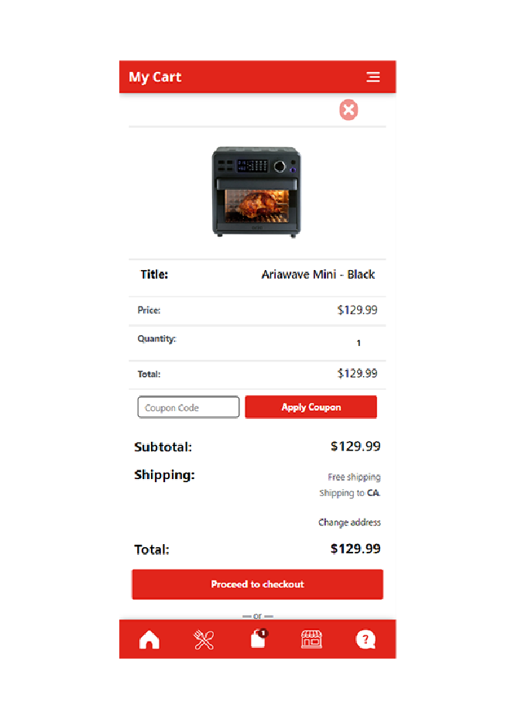The width and height of the screenshot is (515, 719).
Task: Go to Home via house icon
Action: 149,639
